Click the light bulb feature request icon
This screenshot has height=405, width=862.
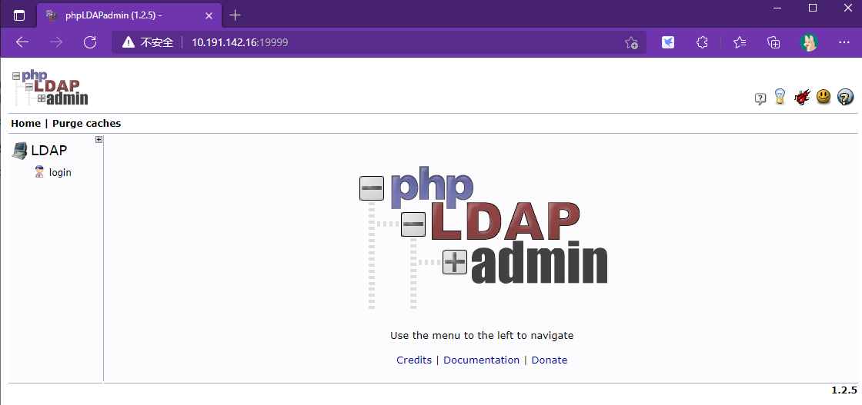tap(780, 97)
